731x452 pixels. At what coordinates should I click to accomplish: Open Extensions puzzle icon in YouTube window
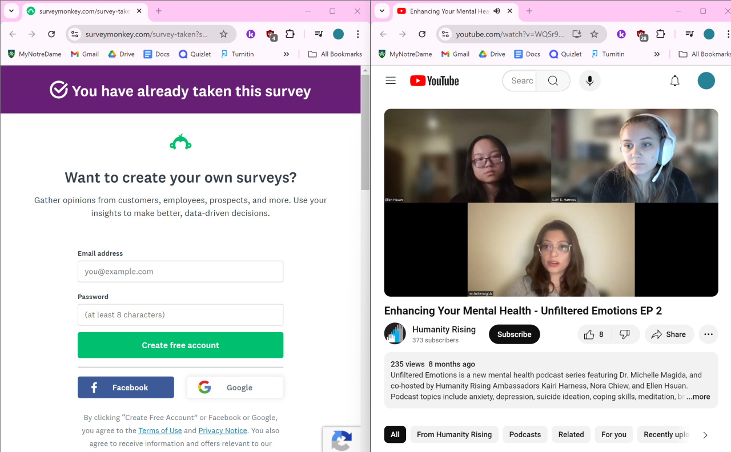[x=661, y=34]
